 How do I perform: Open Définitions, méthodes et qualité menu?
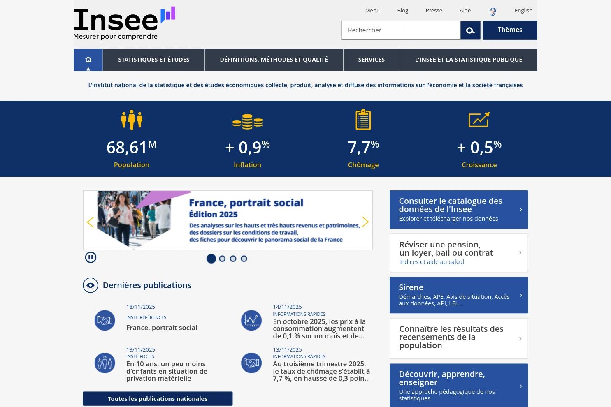tap(274, 60)
